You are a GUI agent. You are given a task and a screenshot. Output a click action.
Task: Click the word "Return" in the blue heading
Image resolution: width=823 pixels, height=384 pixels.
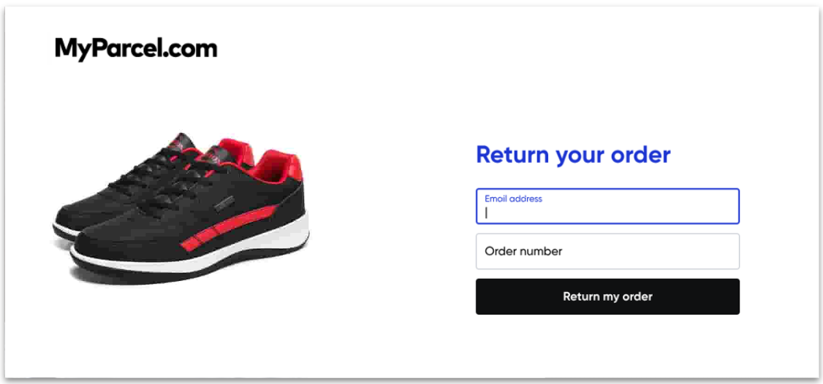coord(512,155)
